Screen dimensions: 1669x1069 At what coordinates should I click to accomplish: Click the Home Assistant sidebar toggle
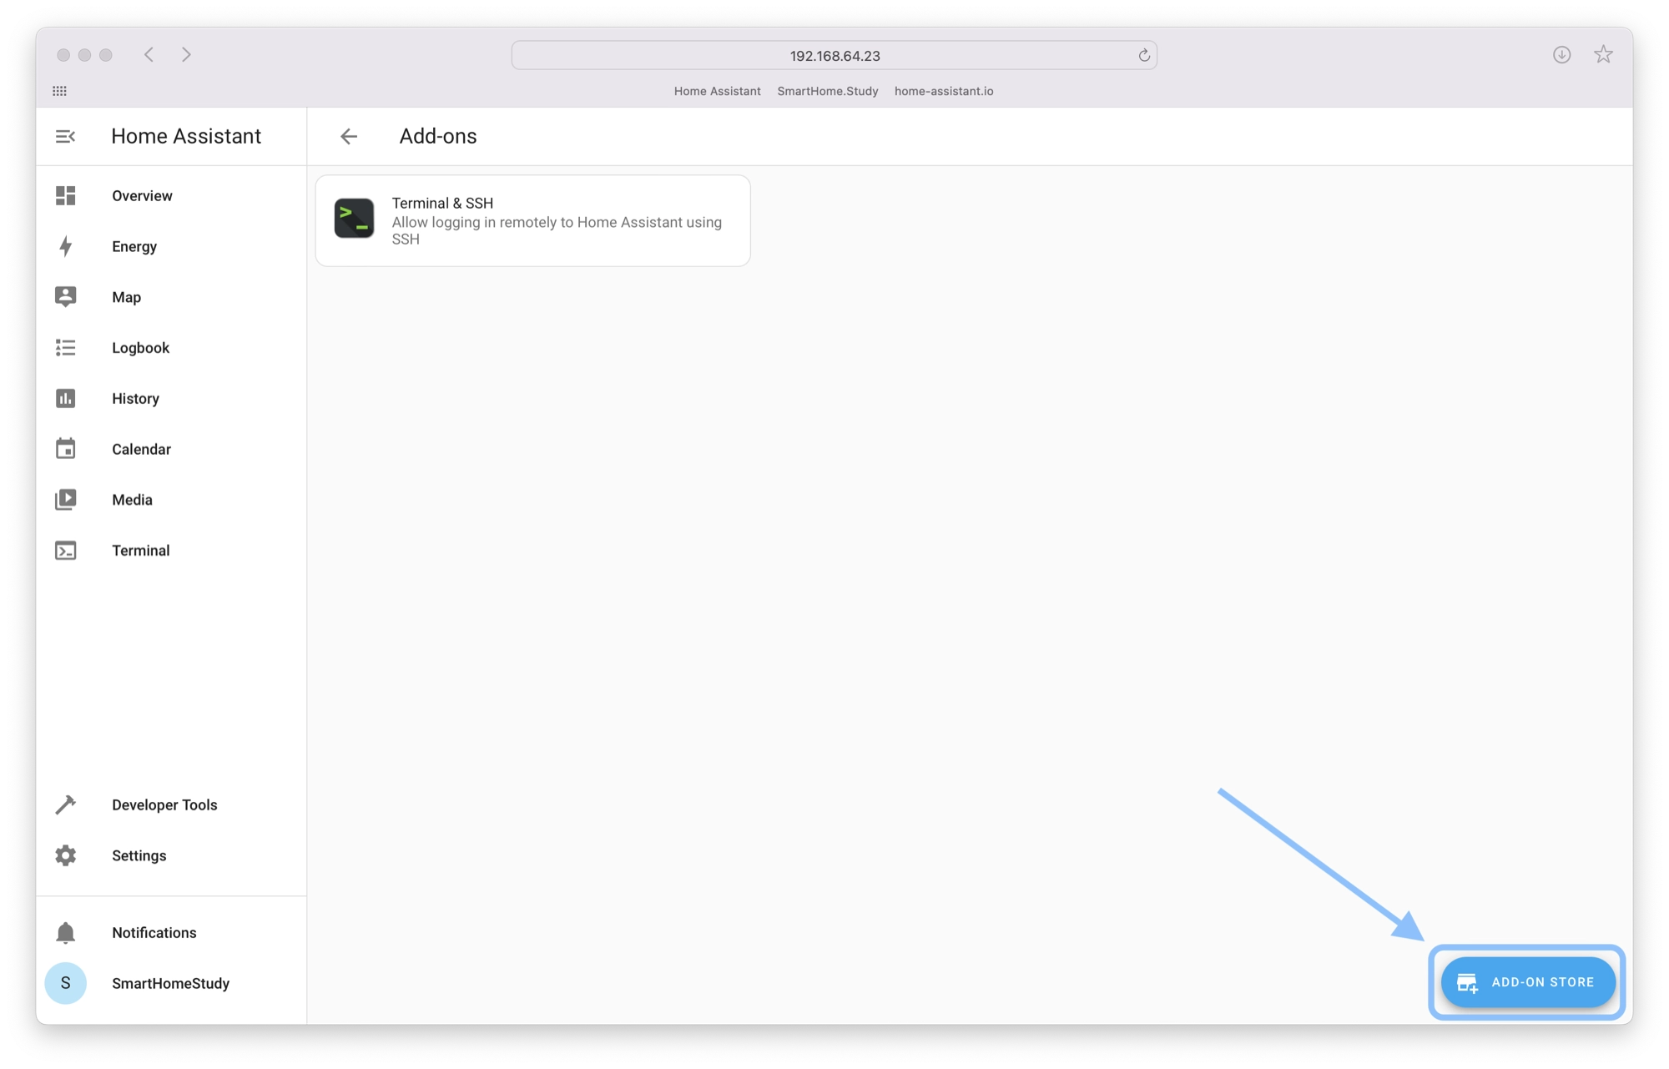point(66,135)
